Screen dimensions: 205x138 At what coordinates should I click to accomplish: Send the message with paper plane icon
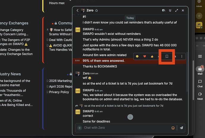click(x=182, y=128)
